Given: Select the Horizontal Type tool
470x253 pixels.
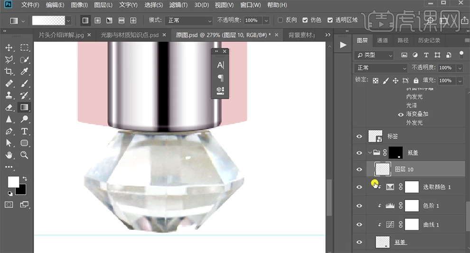Looking at the screenshot, I should 25,131.
